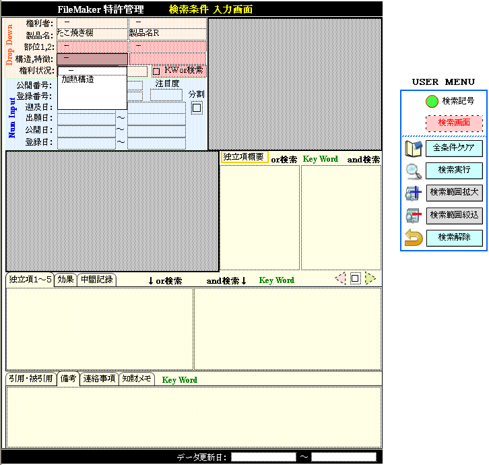Click the 検索解除 button
Screen dimensions: 489x465
pos(454,238)
